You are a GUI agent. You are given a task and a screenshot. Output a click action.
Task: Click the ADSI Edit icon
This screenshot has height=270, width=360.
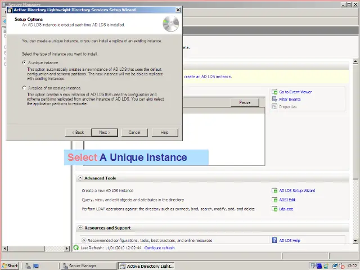[274, 200]
